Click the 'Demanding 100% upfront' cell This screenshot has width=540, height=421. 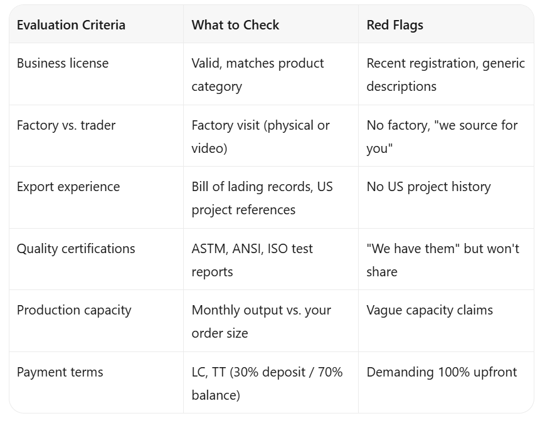pyautogui.click(x=446, y=383)
